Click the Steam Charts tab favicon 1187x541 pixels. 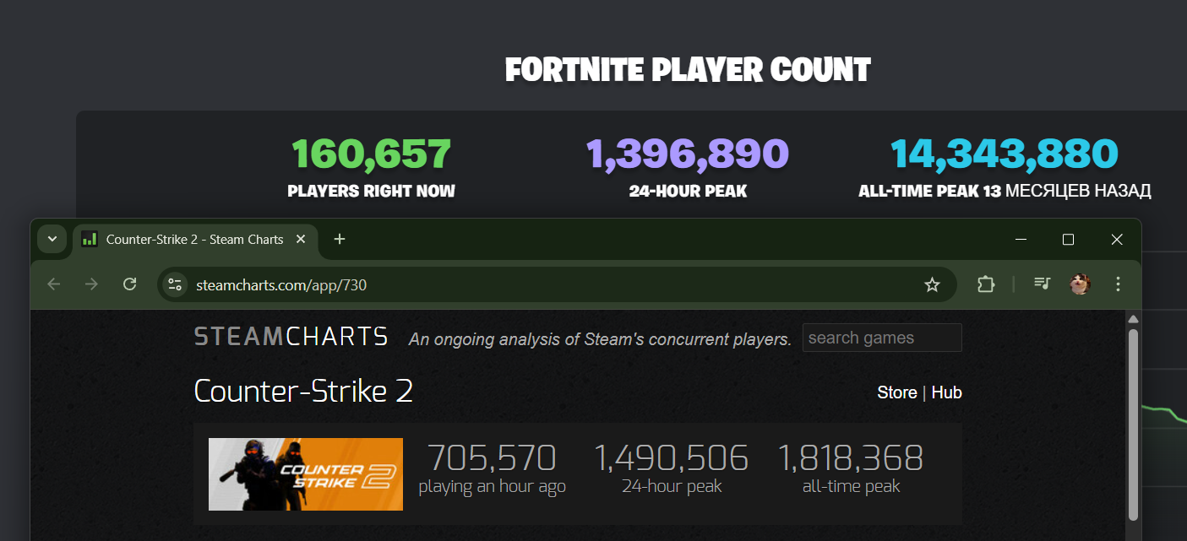[x=90, y=240]
